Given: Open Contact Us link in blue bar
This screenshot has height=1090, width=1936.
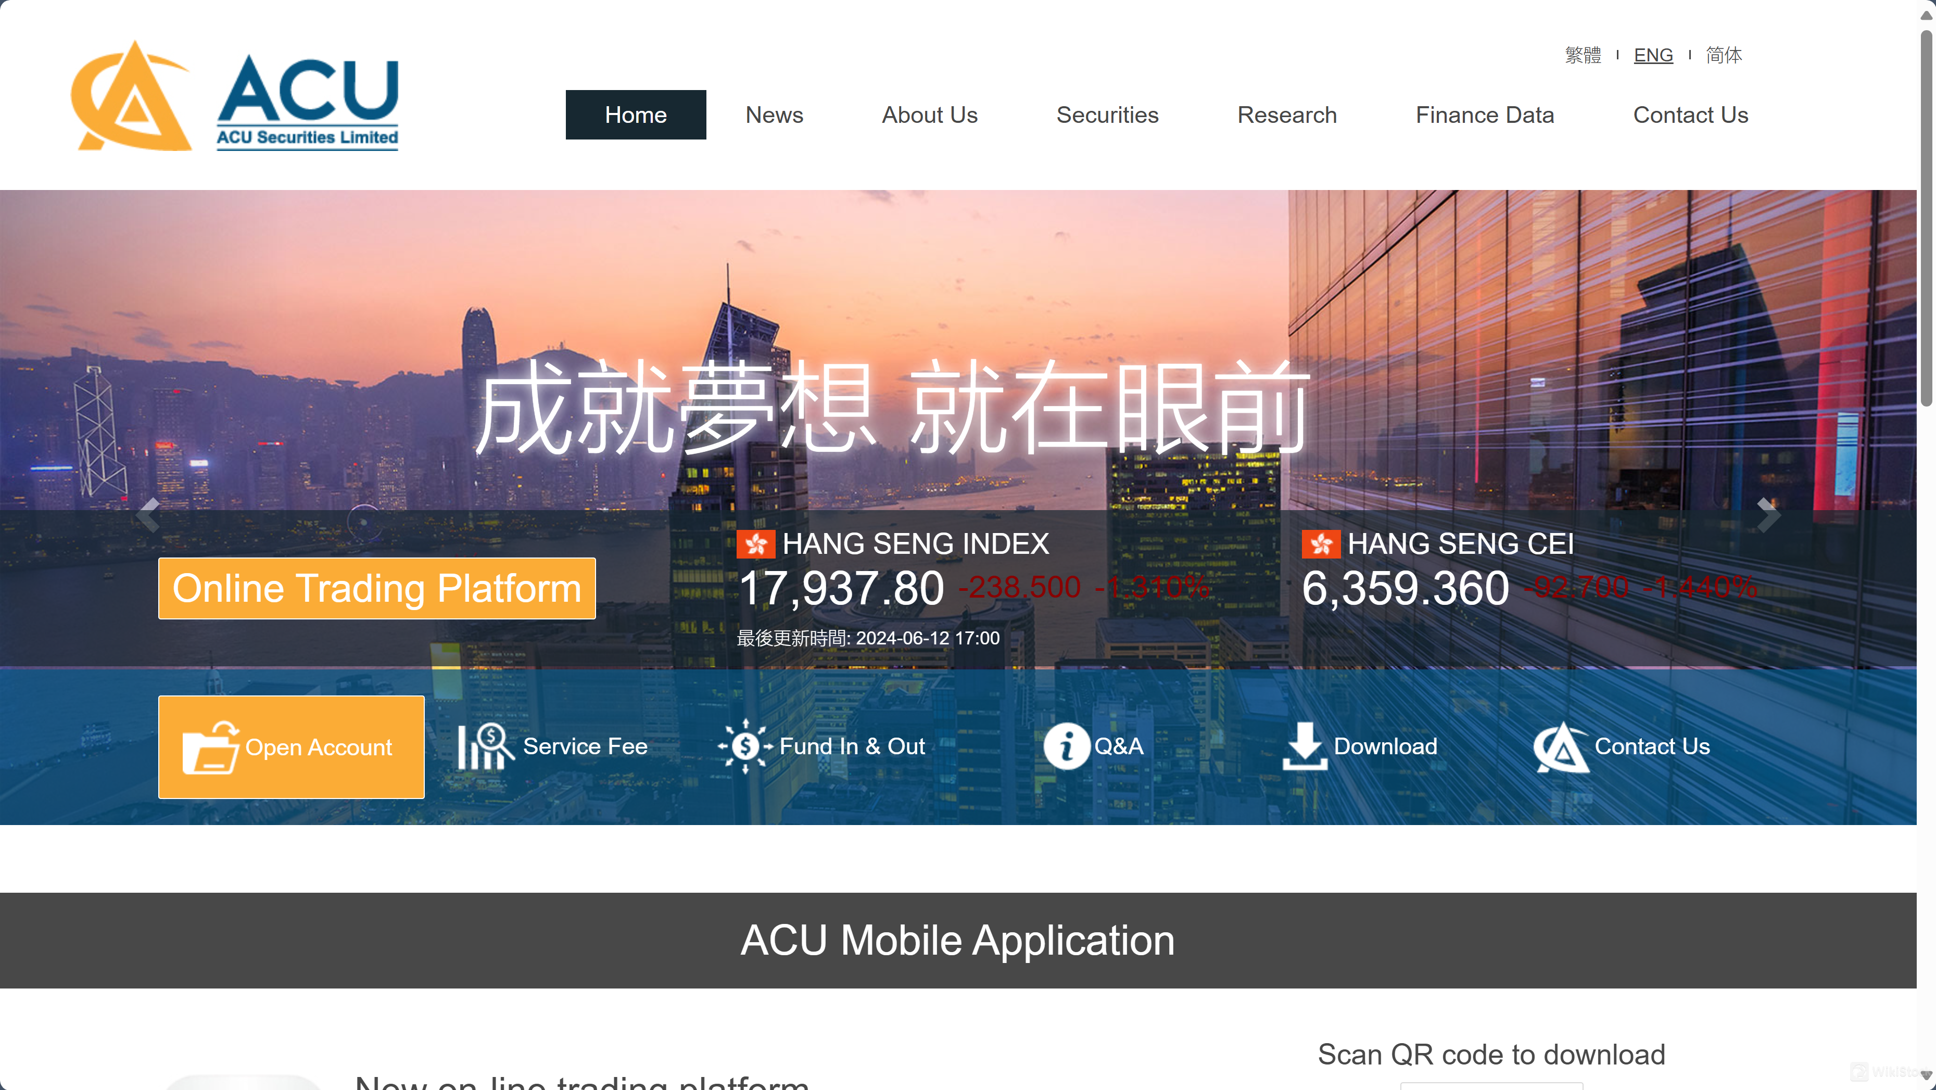Looking at the screenshot, I should (x=1652, y=746).
